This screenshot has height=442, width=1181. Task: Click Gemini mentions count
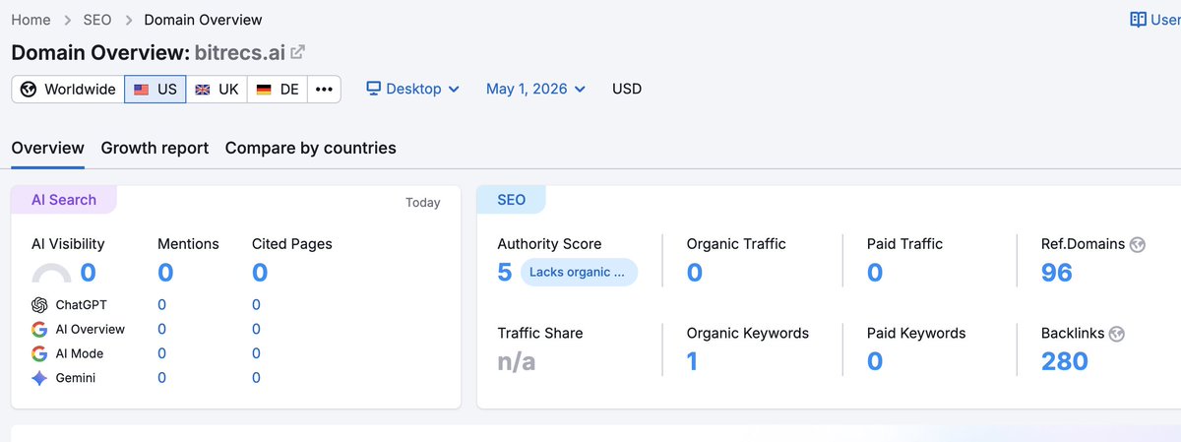(161, 378)
